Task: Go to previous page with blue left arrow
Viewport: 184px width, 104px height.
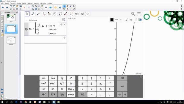Action: 3,8
